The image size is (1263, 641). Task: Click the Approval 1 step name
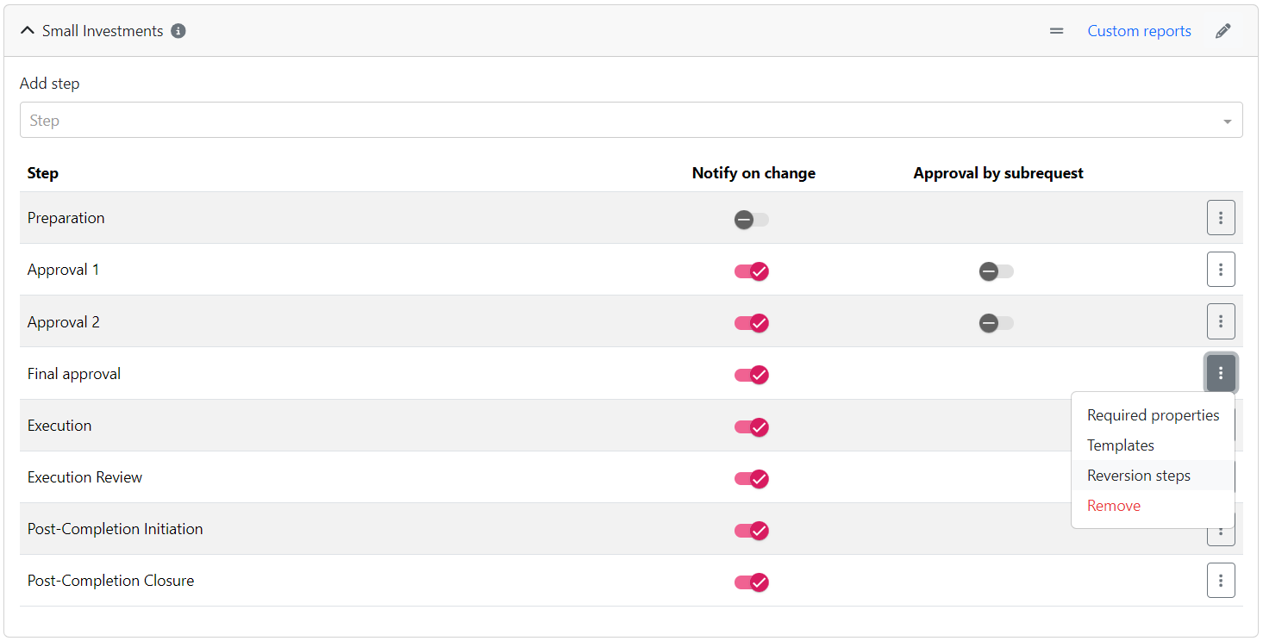tap(64, 270)
